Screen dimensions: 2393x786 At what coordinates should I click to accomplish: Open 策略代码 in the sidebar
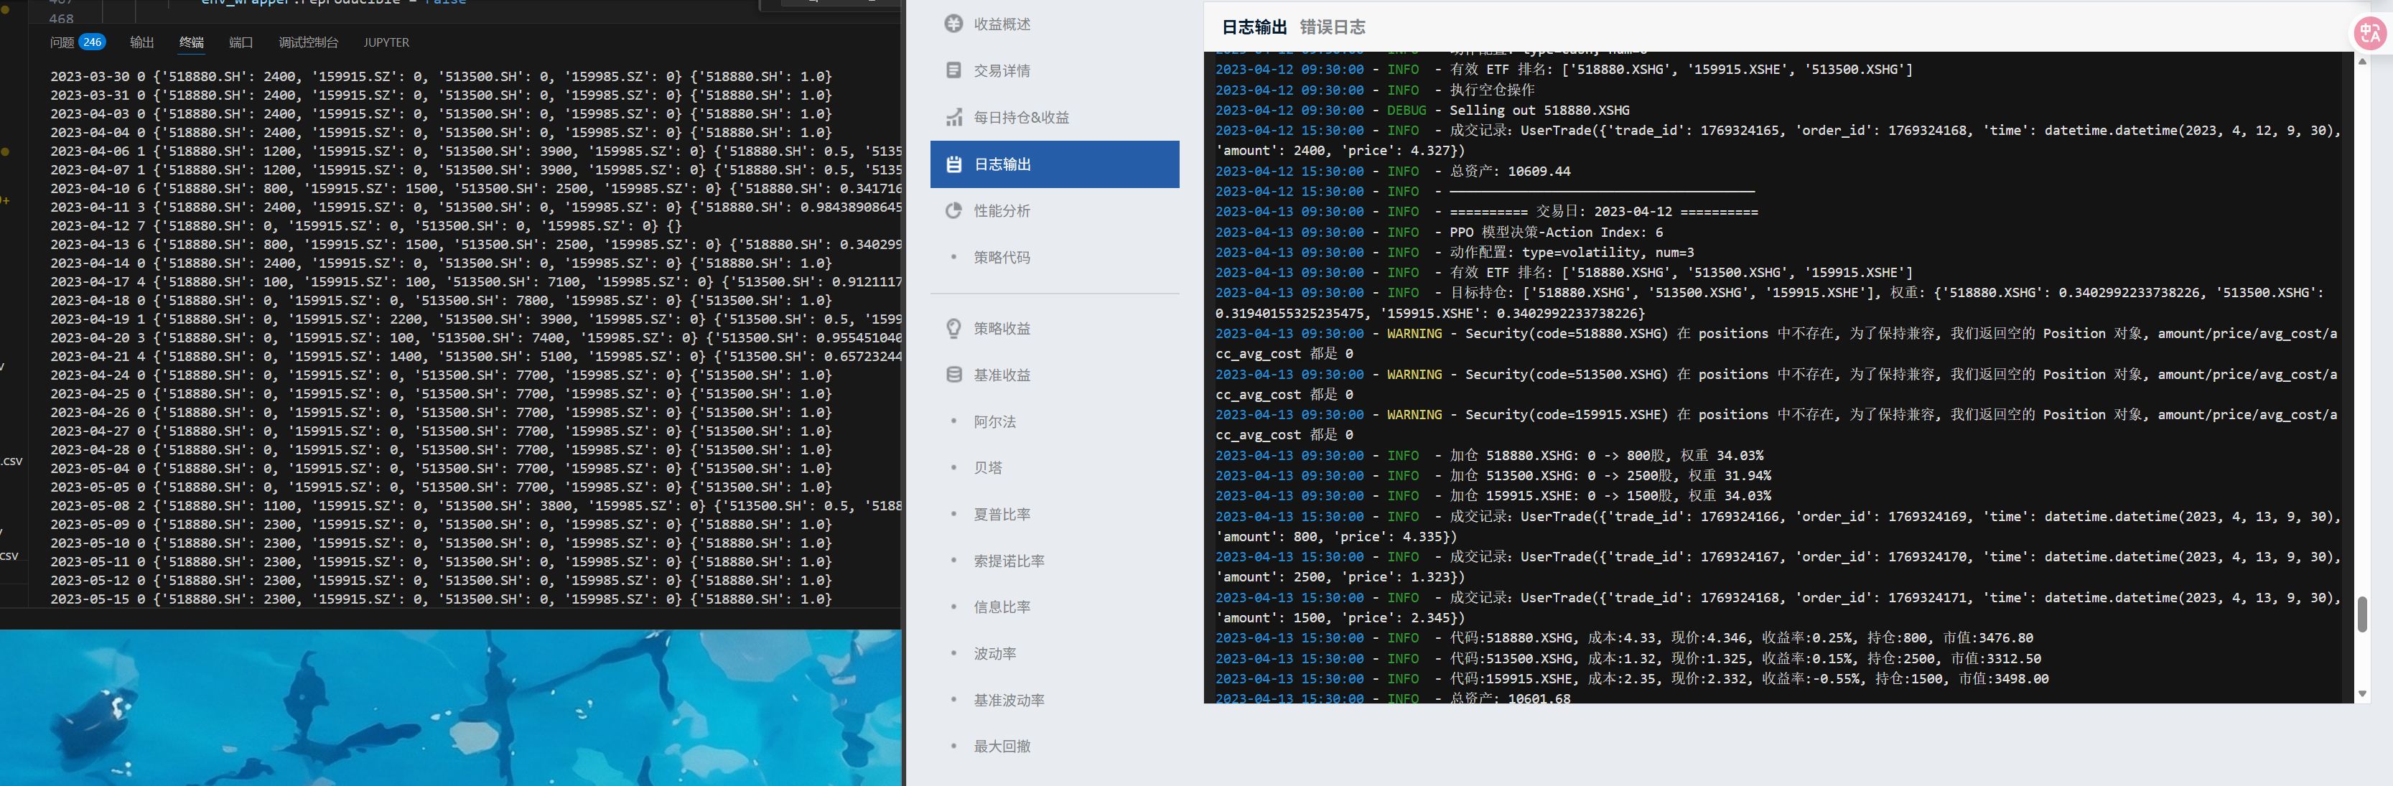point(1000,258)
